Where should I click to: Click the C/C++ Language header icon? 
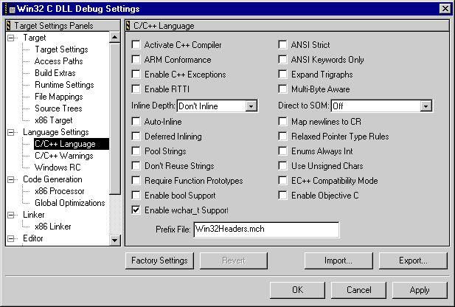pos(128,26)
